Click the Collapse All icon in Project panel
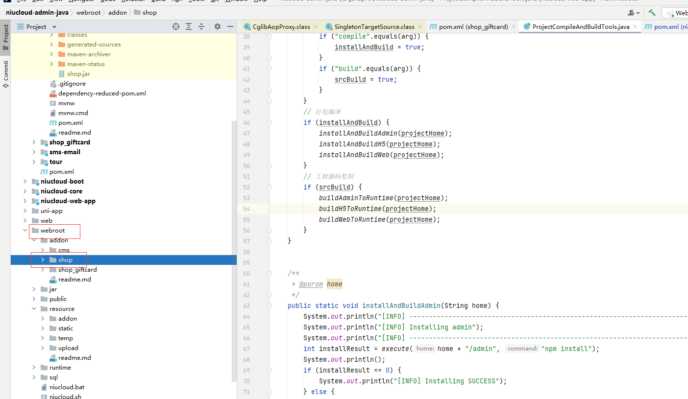The width and height of the screenshot is (688, 399). (x=201, y=27)
